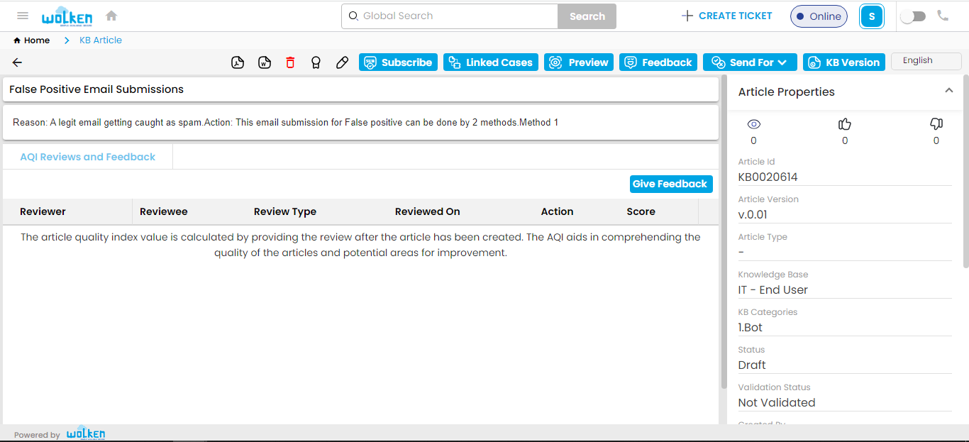The height and width of the screenshot is (442, 969).
Task: Open the hamburger navigation menu
Action: pos(22,16)
